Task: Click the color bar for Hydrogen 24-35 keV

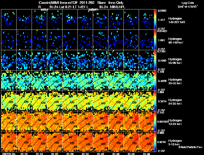Action: [156, 101]
